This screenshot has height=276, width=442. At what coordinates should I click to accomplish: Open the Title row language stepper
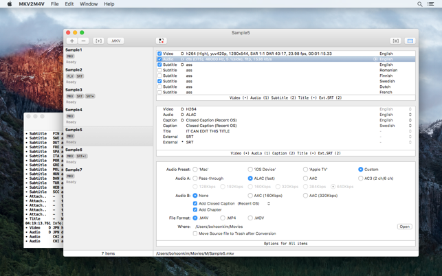point(410,131)
